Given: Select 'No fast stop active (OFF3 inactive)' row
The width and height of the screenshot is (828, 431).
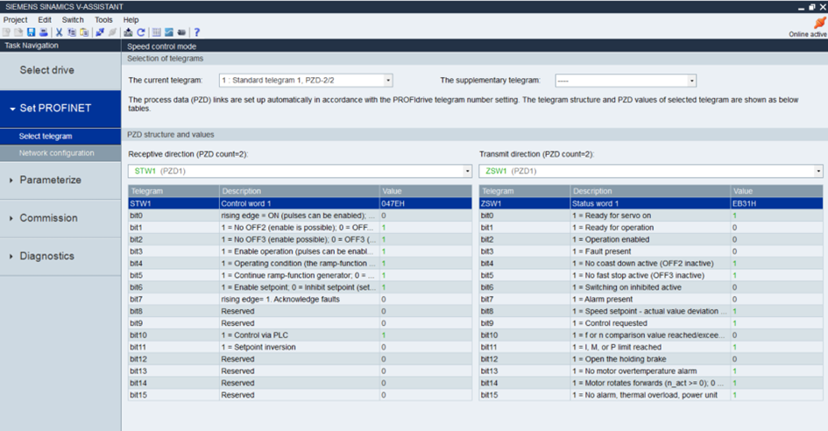Looking at the screenshot, I should (651, 275).
